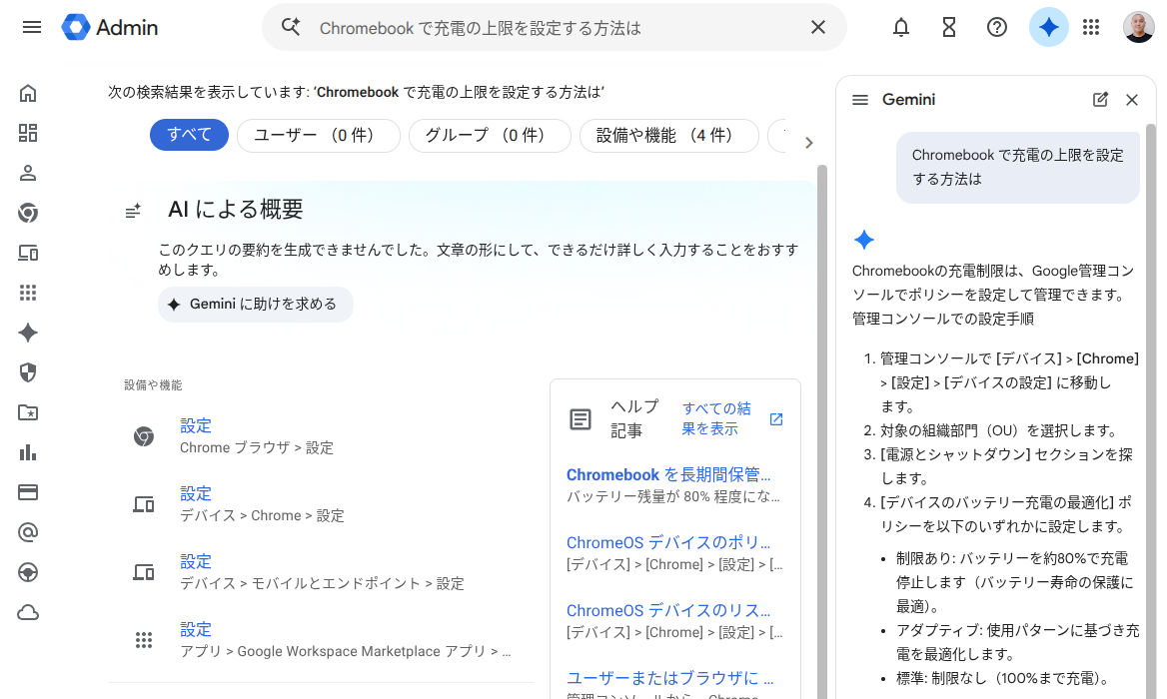Open Chrome browser icon in sidebar

tap(28, 214)
